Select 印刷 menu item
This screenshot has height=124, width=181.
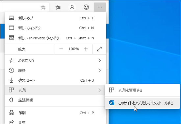[55, 113]
